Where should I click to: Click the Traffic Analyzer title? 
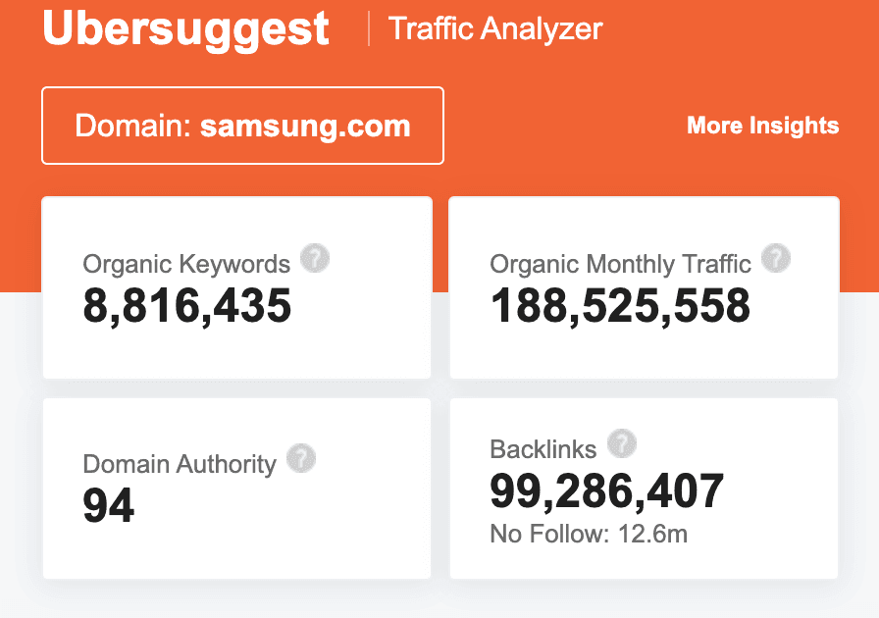(495, 28)
